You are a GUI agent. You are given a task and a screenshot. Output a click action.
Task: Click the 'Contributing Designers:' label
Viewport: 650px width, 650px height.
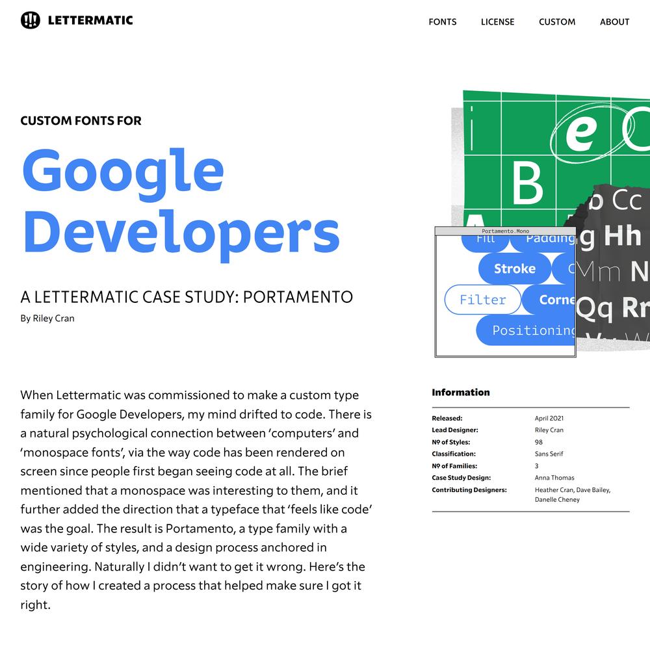click(x=469, y=489)
